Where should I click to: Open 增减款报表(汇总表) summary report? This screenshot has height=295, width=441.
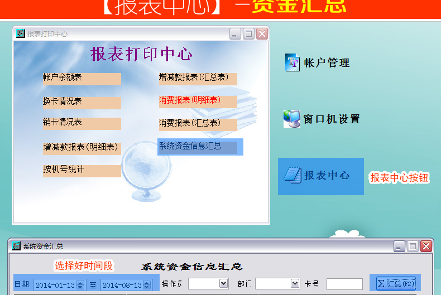198,78
